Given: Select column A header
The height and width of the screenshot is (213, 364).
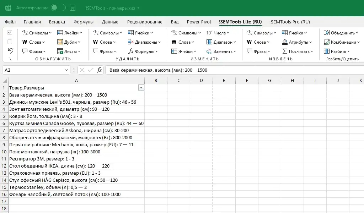Looking at the screenshot, I should point(76,81).
